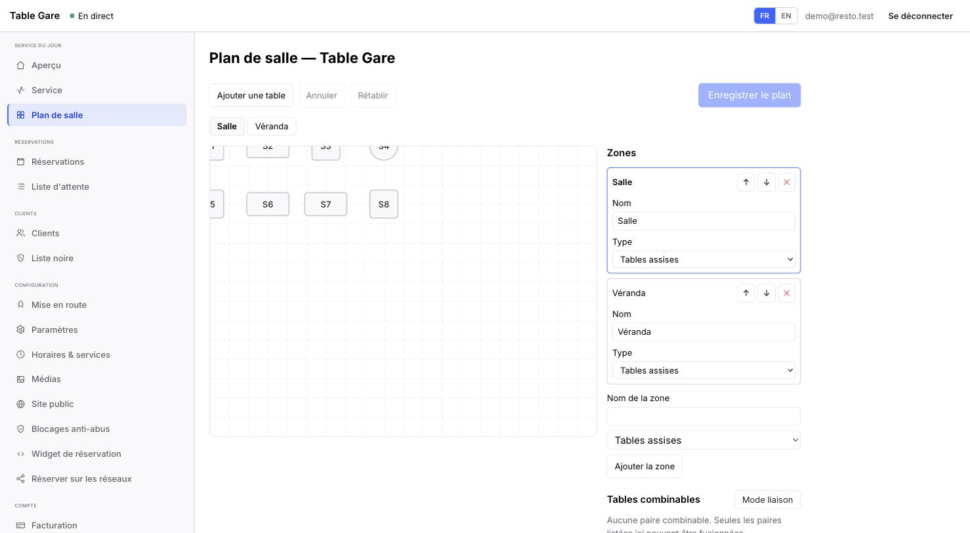This screenshot has width=970, height=533.
Task: Click Enregistrer le plan button
Action: pyautogui.click(x=749, y=95)
